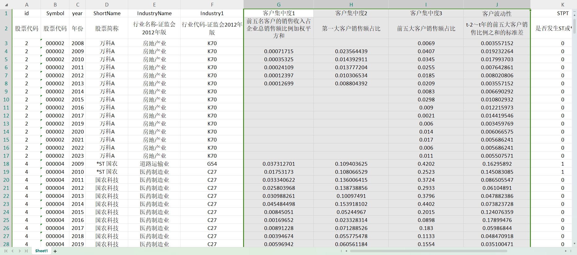This screenshot has height=255, width=577.
Task: Click the '客户集中度2' header cell
Action: [x=351, y=13]
